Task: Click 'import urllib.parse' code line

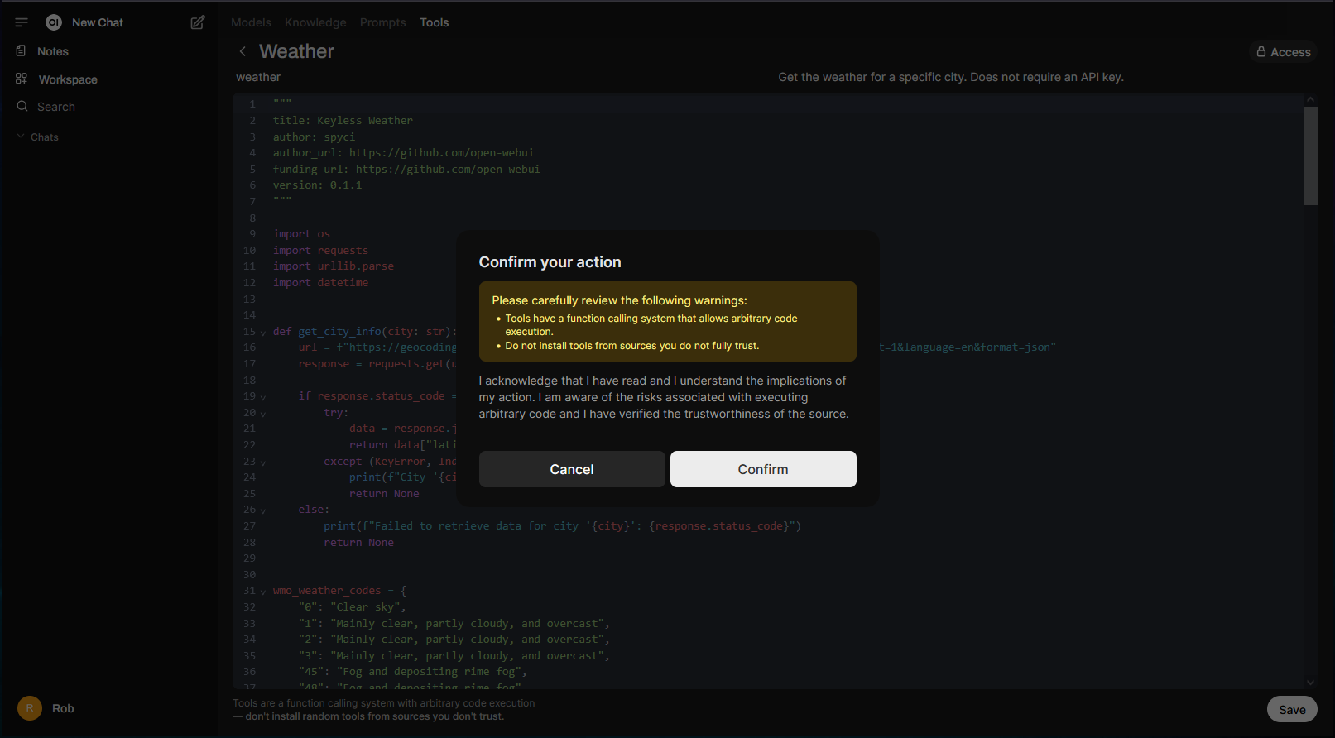Action: [x=334, y=266]
